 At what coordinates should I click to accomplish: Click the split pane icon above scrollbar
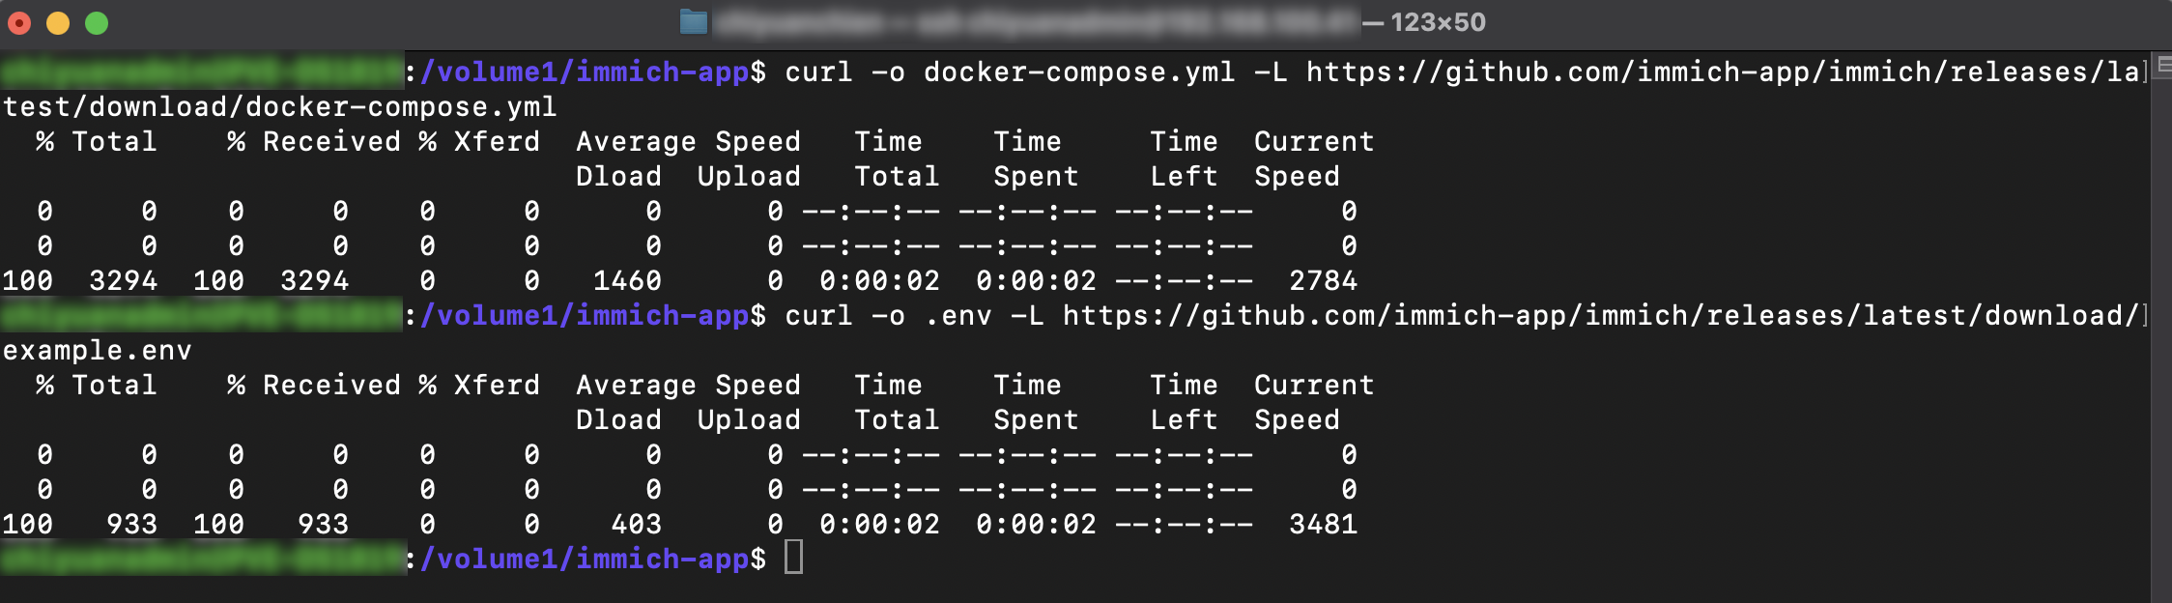click(2164, 66)
